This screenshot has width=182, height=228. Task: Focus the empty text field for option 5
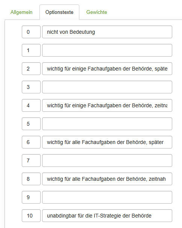pos(107,124)
